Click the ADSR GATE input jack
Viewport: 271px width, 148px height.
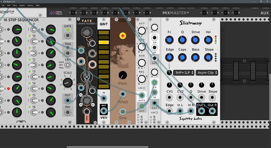pos(142,95)
